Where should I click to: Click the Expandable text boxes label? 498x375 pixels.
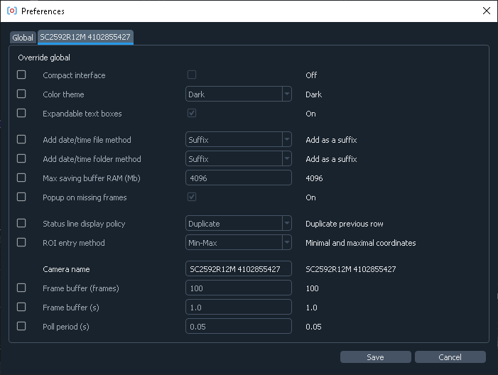(82, 114)
